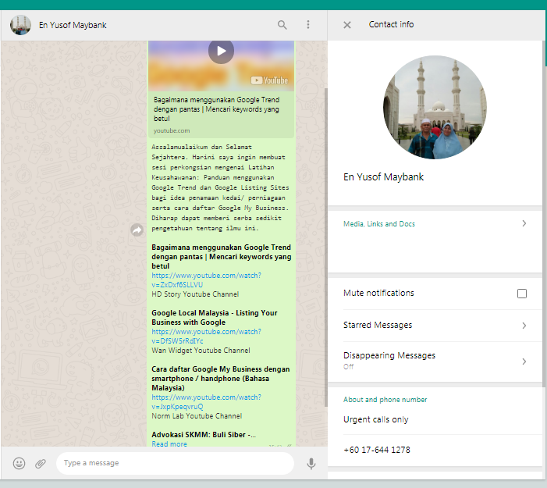Click the chat scrollbar

pos(326,248)
